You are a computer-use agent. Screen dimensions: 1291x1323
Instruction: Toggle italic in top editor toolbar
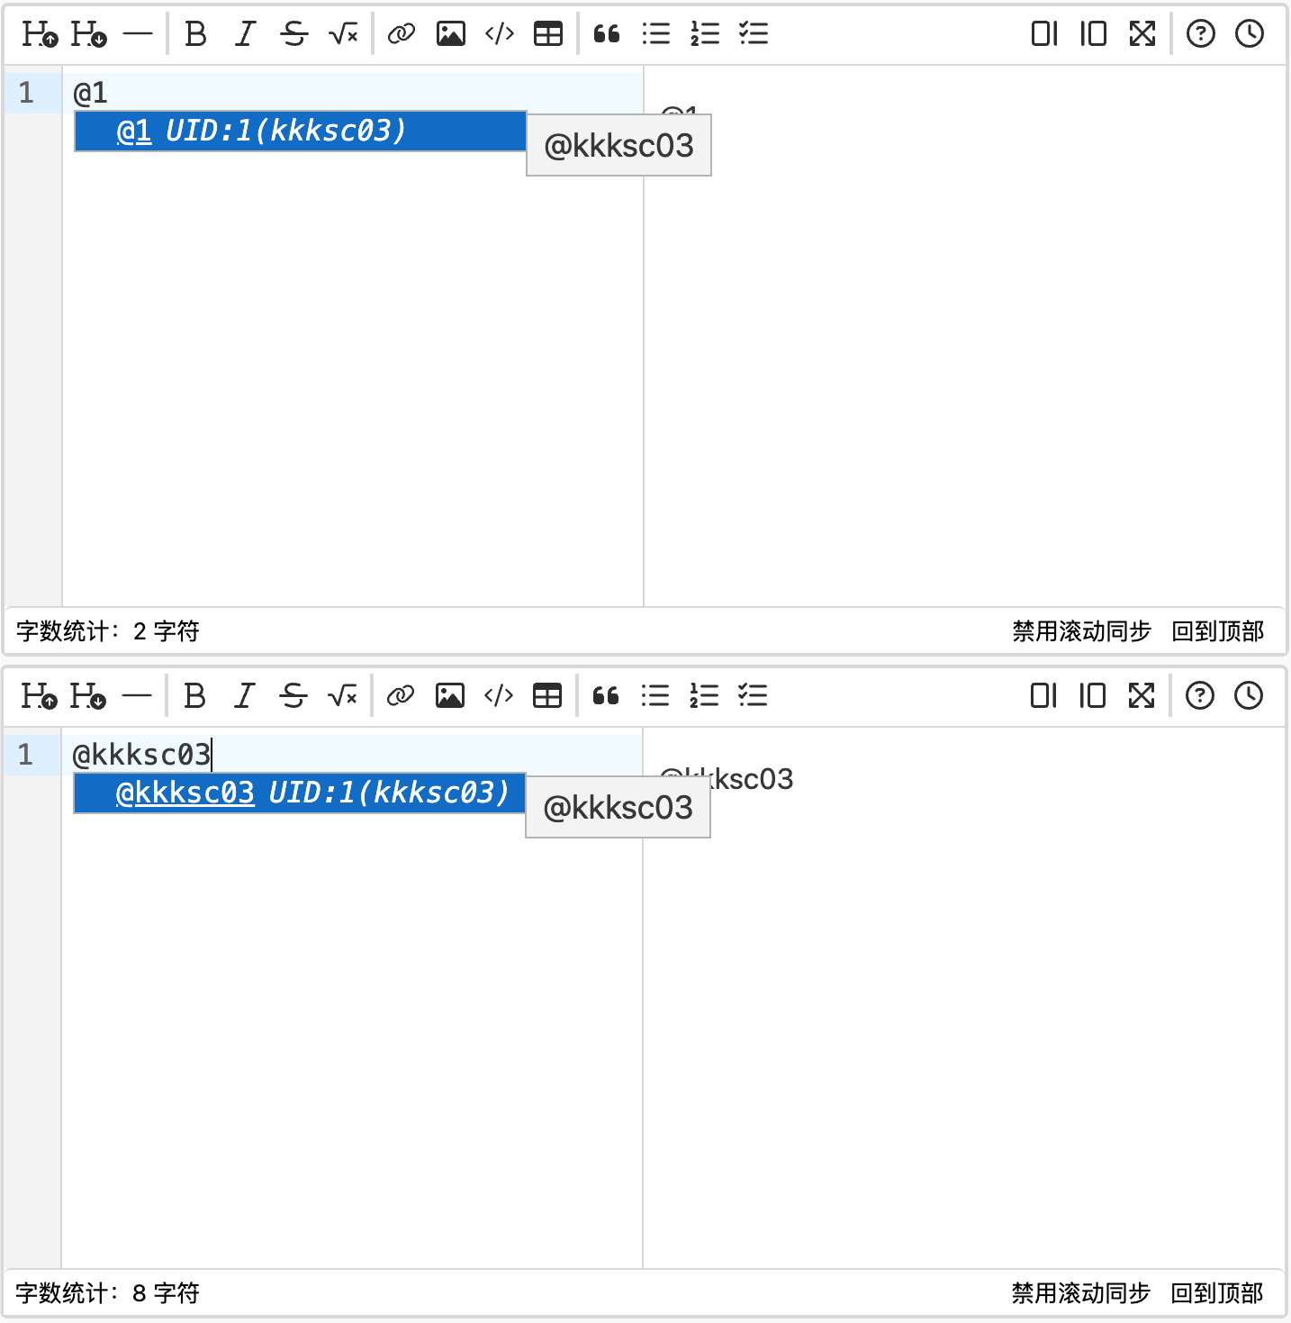245,34
